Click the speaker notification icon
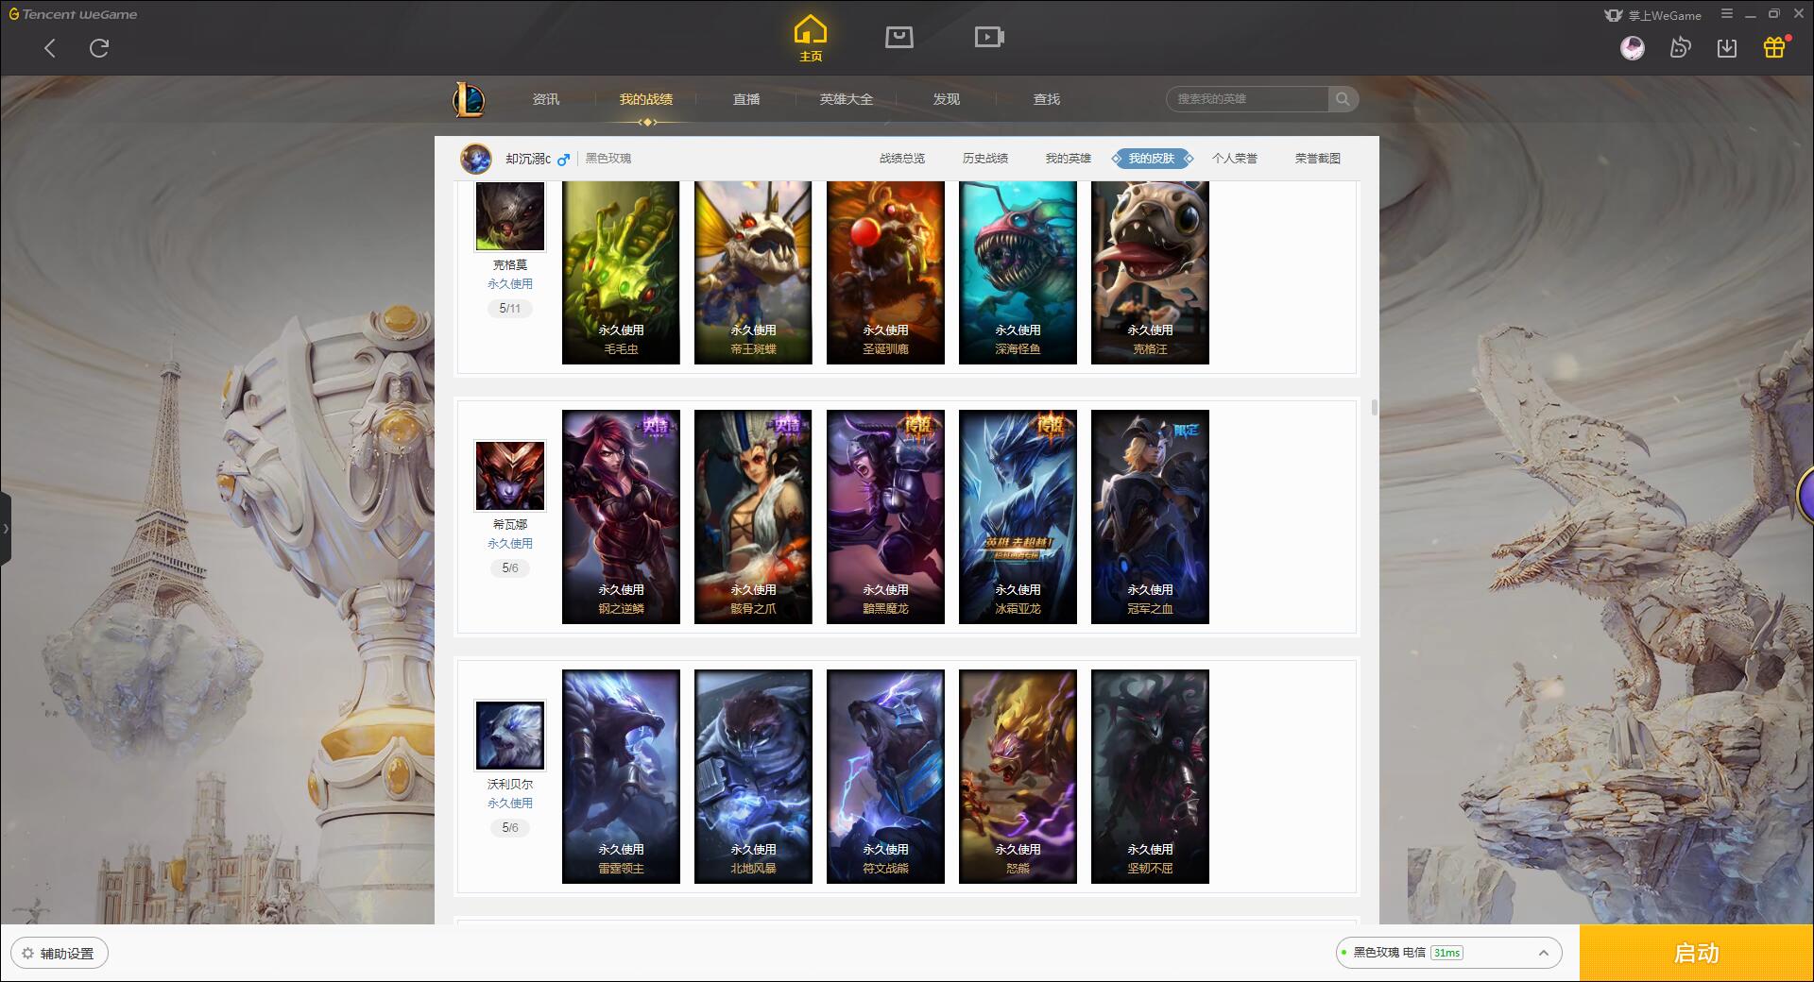This screenshot has width=1814, height=982. [x=1680, y=48]
